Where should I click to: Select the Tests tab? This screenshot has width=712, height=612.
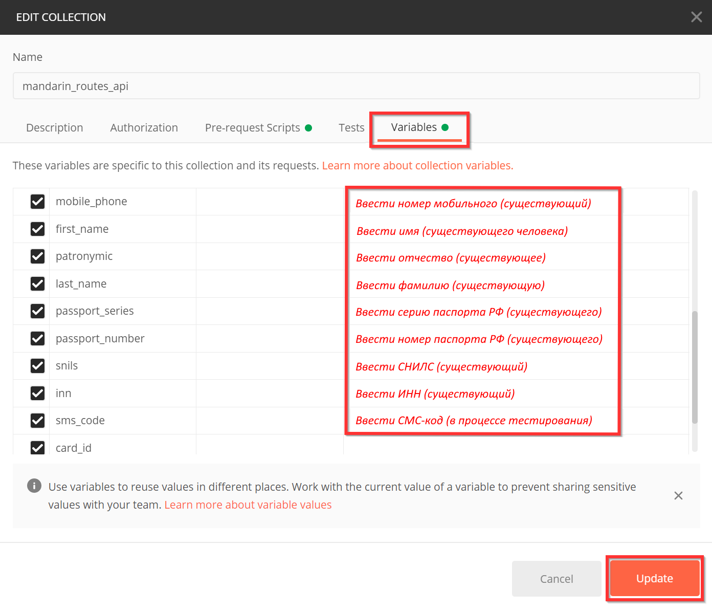click(x=351, y=128)
